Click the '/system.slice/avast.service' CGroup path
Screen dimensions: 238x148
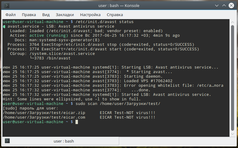tap(62, 54)
